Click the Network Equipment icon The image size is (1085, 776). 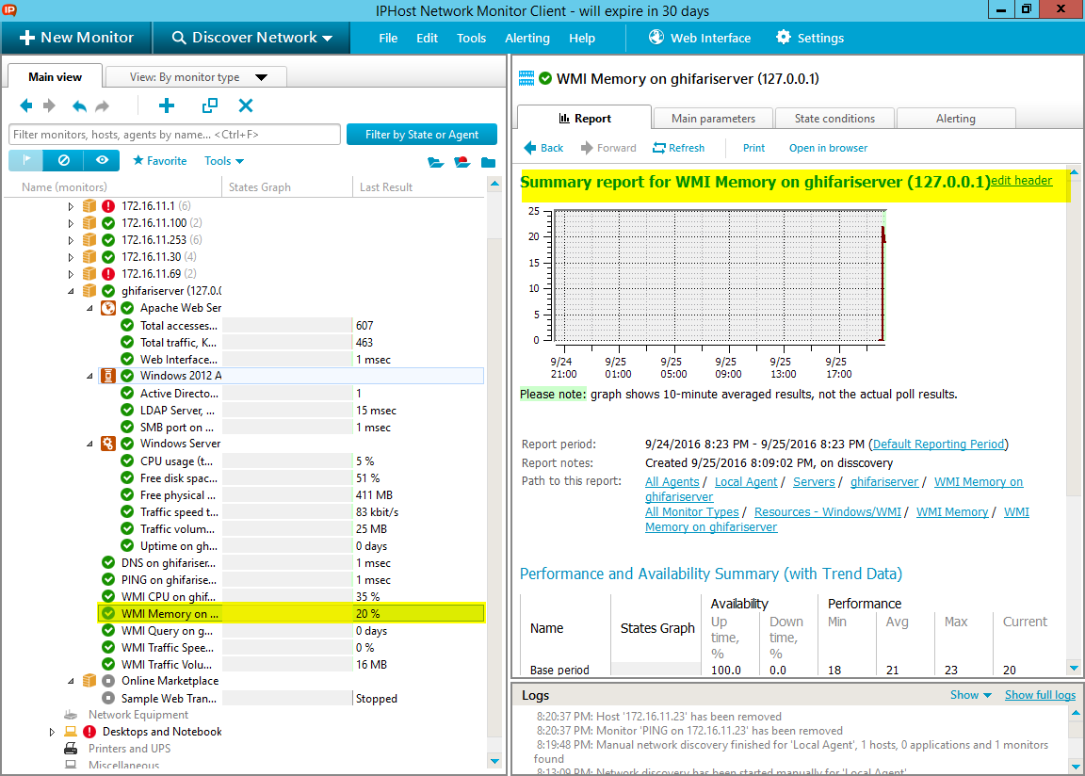[x=71, y=715]
